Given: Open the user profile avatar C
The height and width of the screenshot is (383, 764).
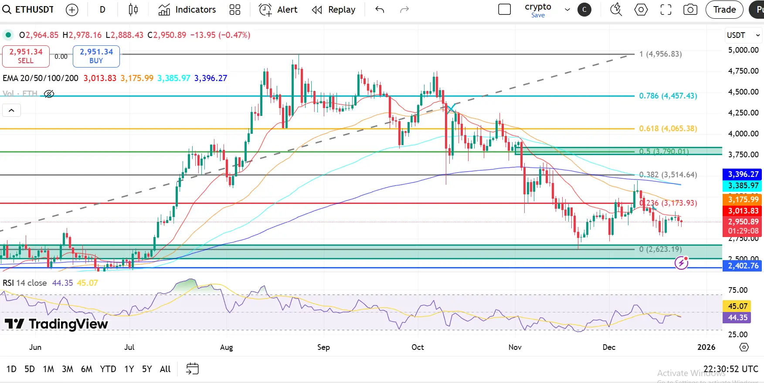Looking at the screenshot, I should (584, 10).
